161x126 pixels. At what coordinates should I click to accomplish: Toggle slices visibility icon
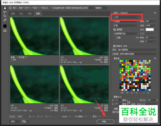[5, 31]
